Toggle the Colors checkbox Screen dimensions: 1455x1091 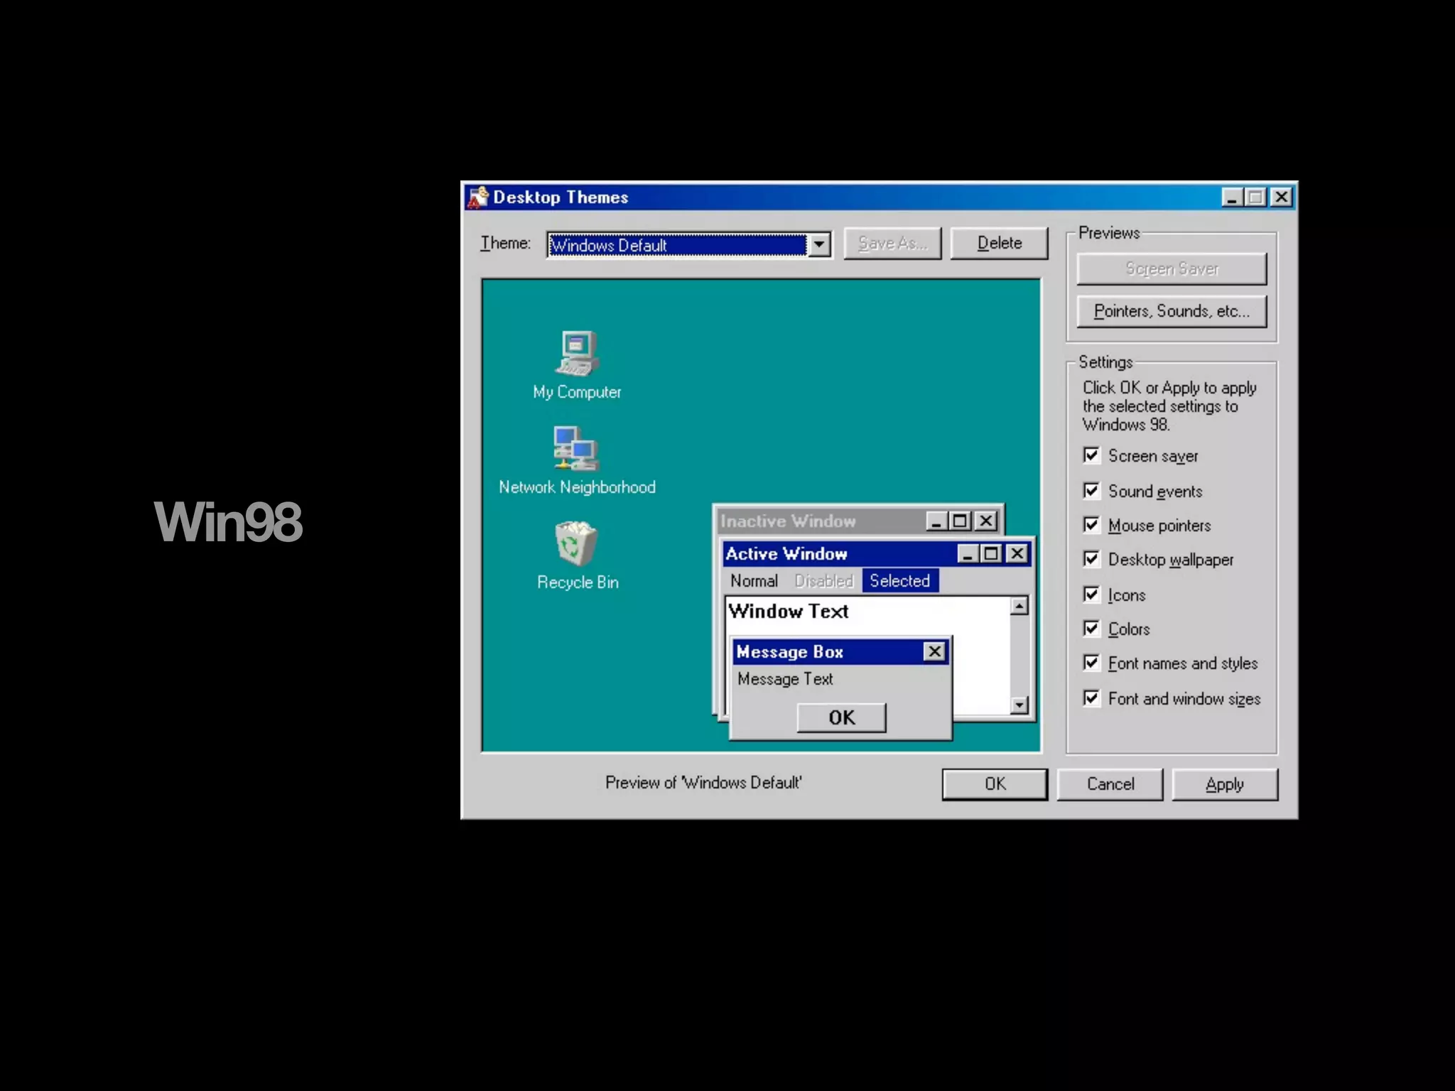pyautogui.click(x=1091, y=629)
